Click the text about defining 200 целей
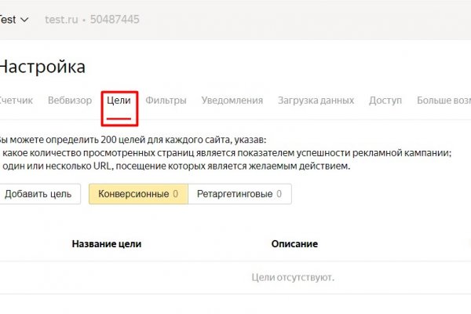The image size is (471, 314). tap(133, 138)
